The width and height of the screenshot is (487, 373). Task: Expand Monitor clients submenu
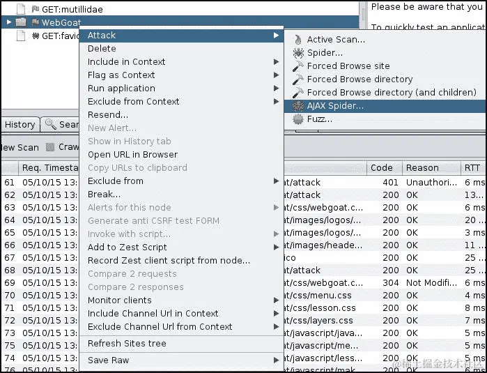click(x=276, y=300)
